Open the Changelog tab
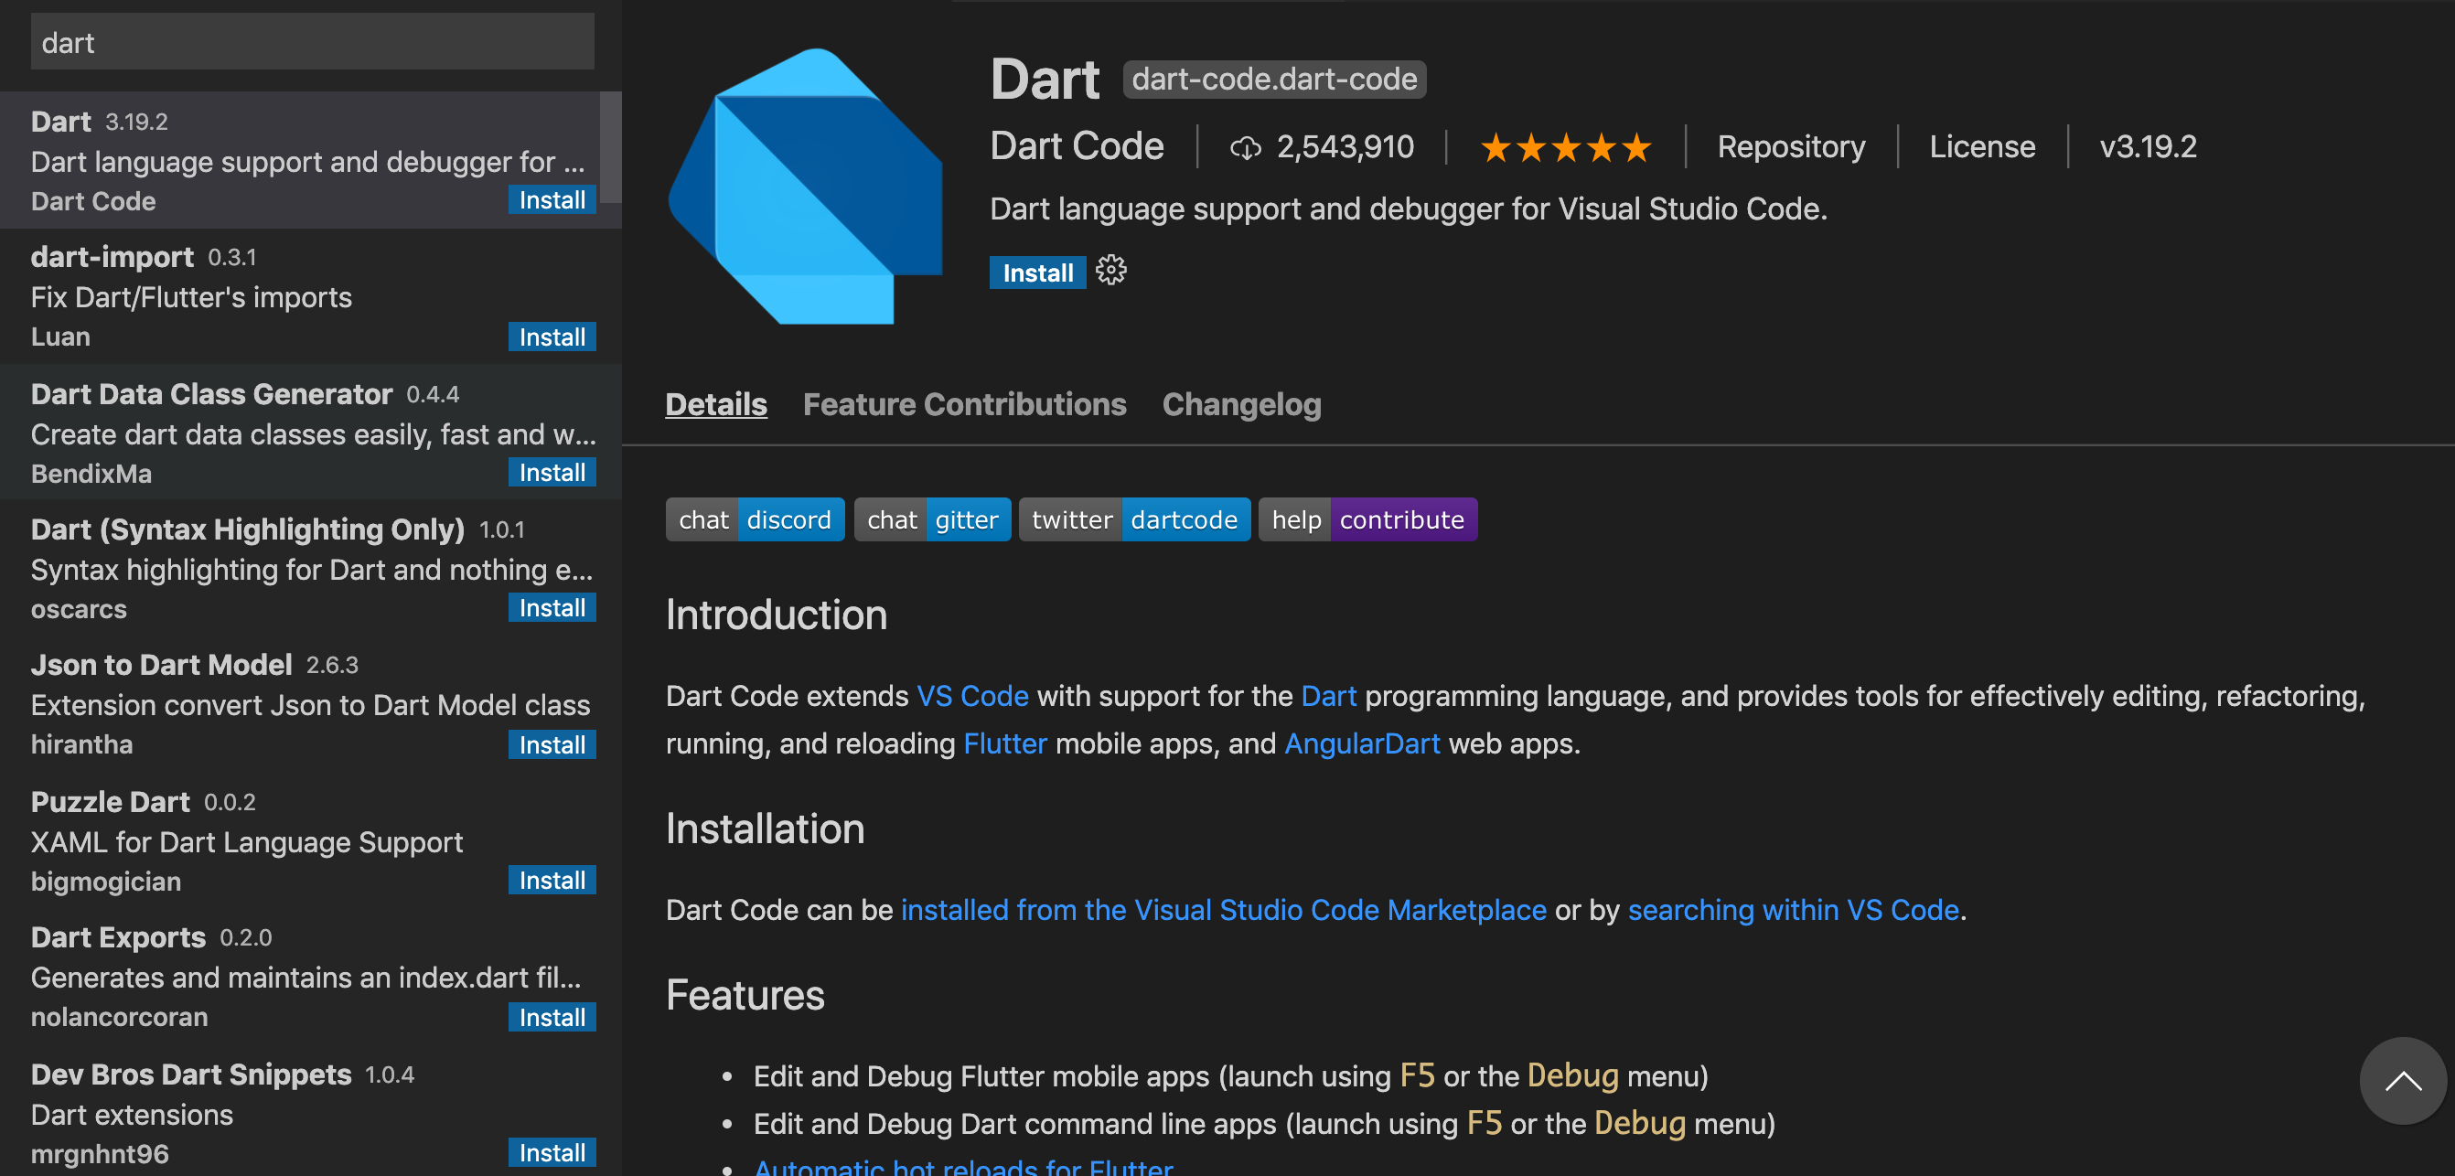Image resolution: width=2455 pixels, height=1176 pixels. pyautogui.click(x=1242, y=404)
